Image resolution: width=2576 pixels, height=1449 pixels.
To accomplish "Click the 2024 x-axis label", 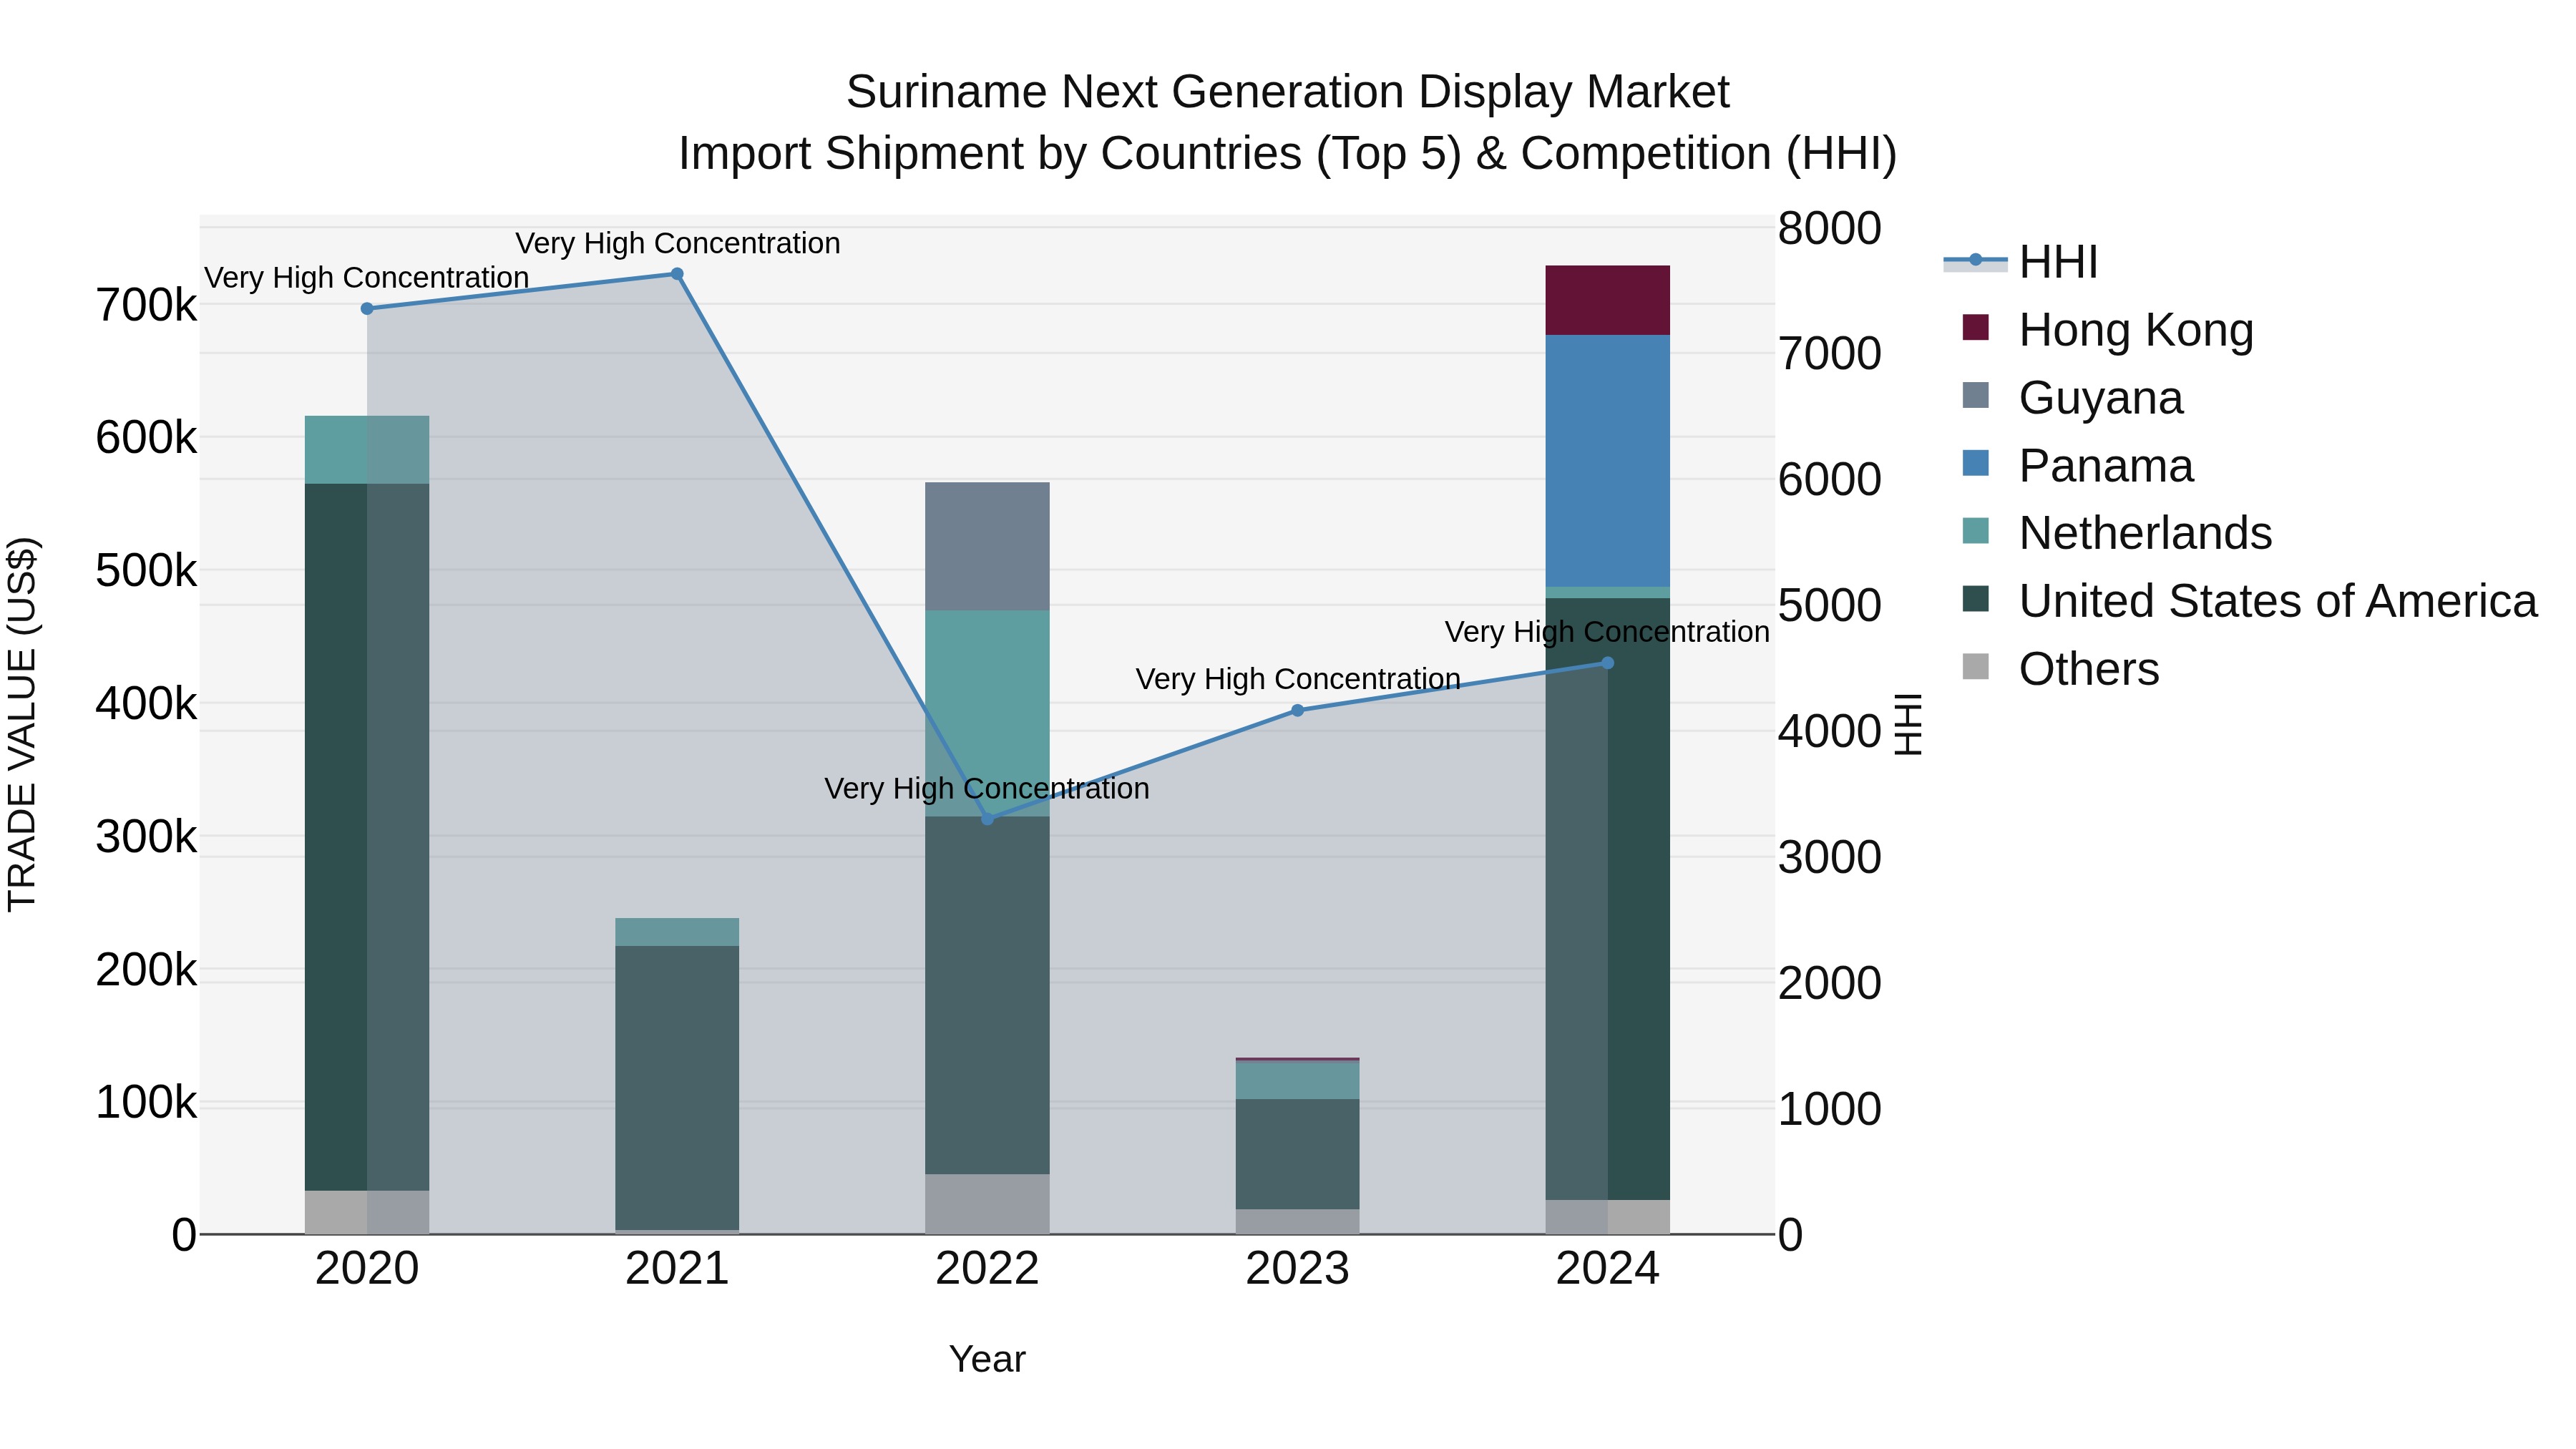I will [1608, 1269].
